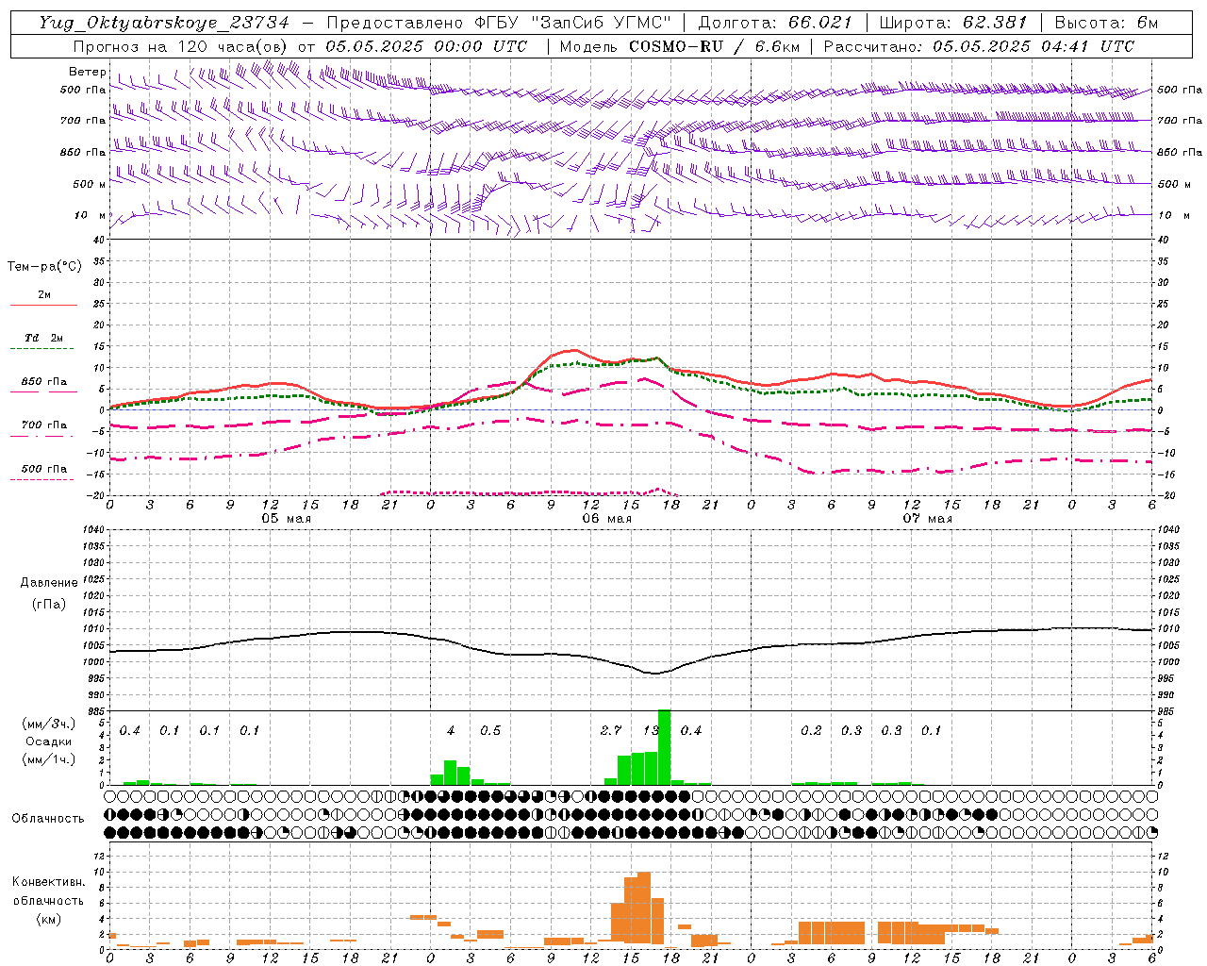Click the 'Тем-ра(°C)' temperature label
Image resolution: width=1207 pixels, height=966 pixels.
point(44,267)
